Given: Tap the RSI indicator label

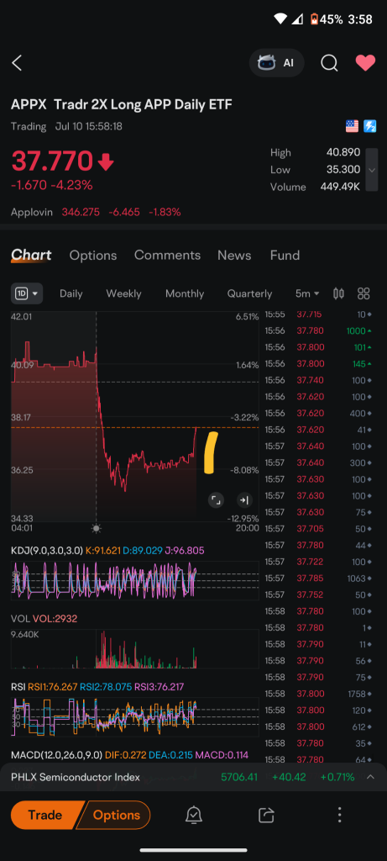Looking at the screenshot, I should (18, 686).
